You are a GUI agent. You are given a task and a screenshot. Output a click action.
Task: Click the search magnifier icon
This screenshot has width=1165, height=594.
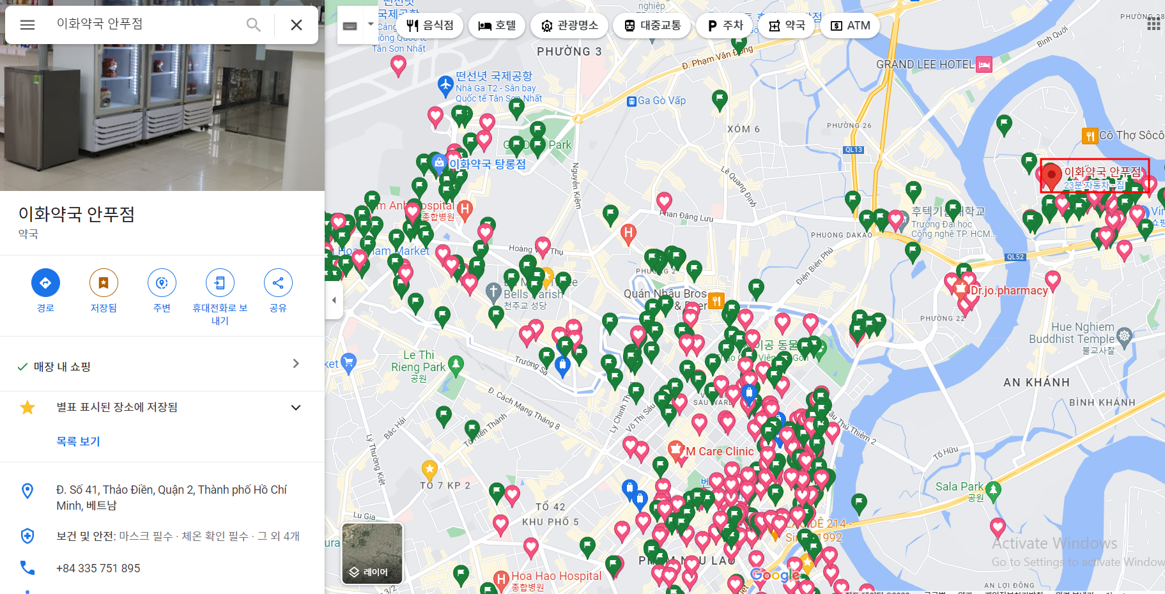(x=254, y=25)
